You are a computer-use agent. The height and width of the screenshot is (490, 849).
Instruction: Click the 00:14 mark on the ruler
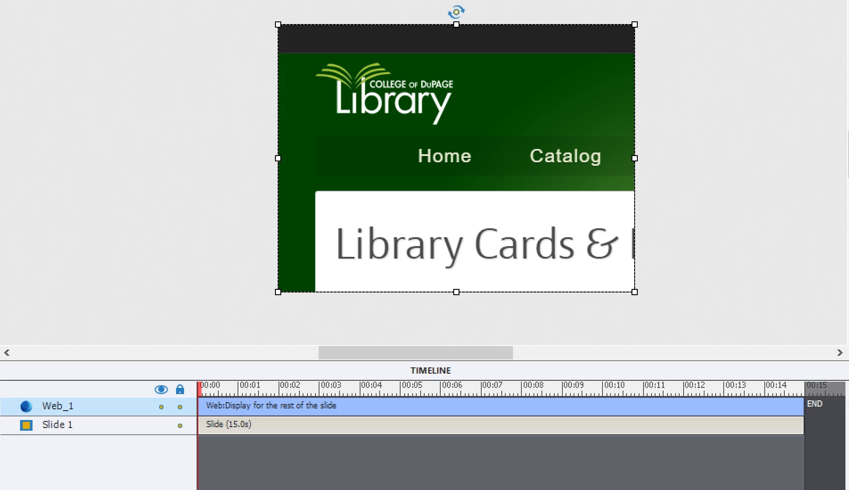point(776,385)
